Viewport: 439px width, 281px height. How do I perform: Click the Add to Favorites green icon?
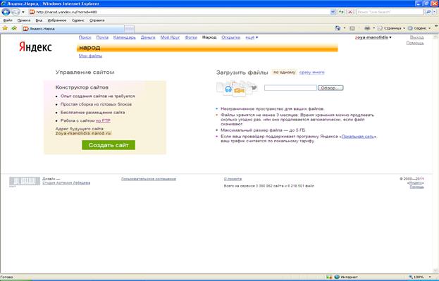[14, 28]
